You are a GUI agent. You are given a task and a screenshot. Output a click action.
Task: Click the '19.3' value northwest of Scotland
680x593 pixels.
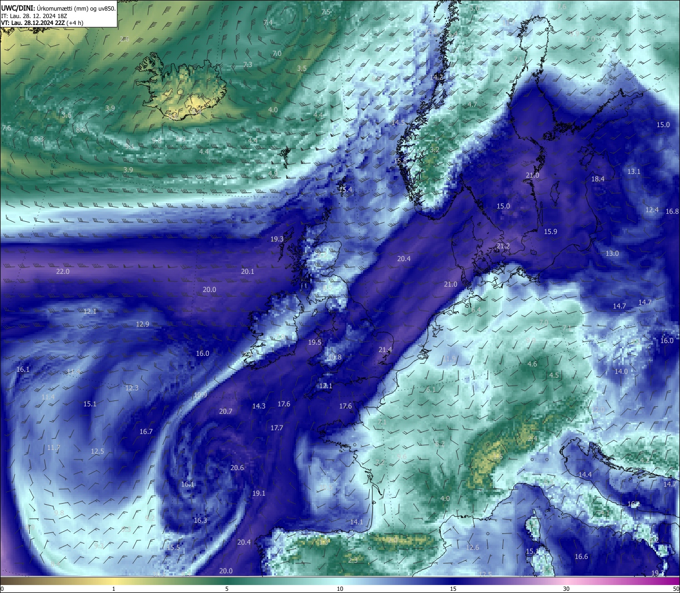click(x=277, y=239)
